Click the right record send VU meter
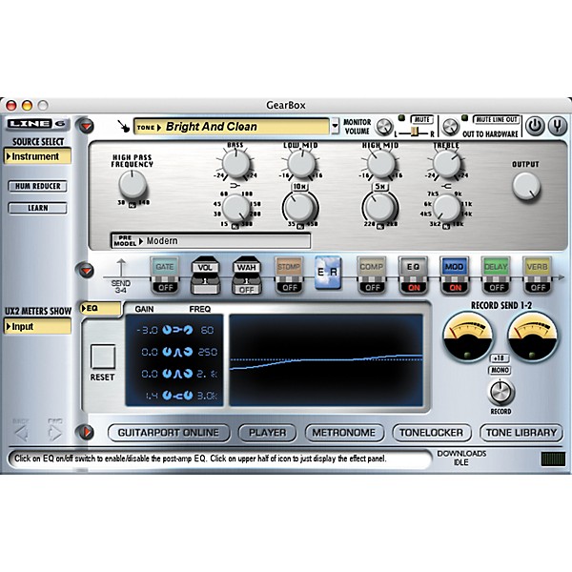The image size is (572, 572). 533,337
